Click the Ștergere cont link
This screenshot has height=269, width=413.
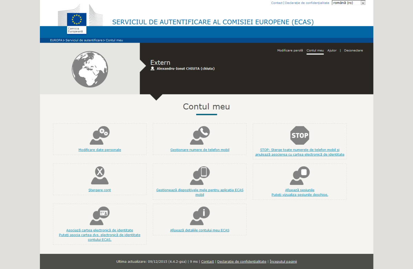coord(100,190)
